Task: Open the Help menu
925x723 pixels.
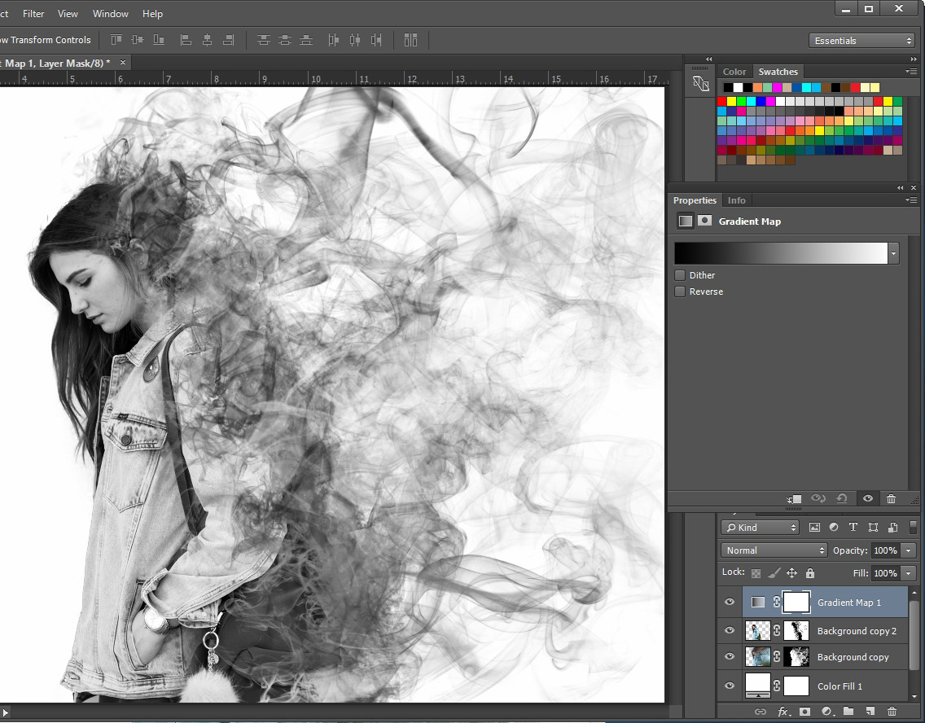Action: click(x=152, y=14)
